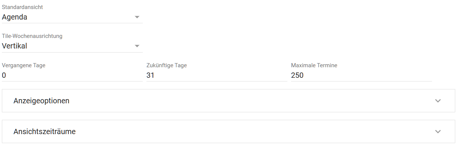The height and width of the screenshot is (148, 459).
Task: Open the Standardansicht dropdown arrow
Action: (137, 17)
